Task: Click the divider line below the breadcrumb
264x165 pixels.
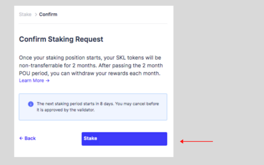Action: [93, 24]
